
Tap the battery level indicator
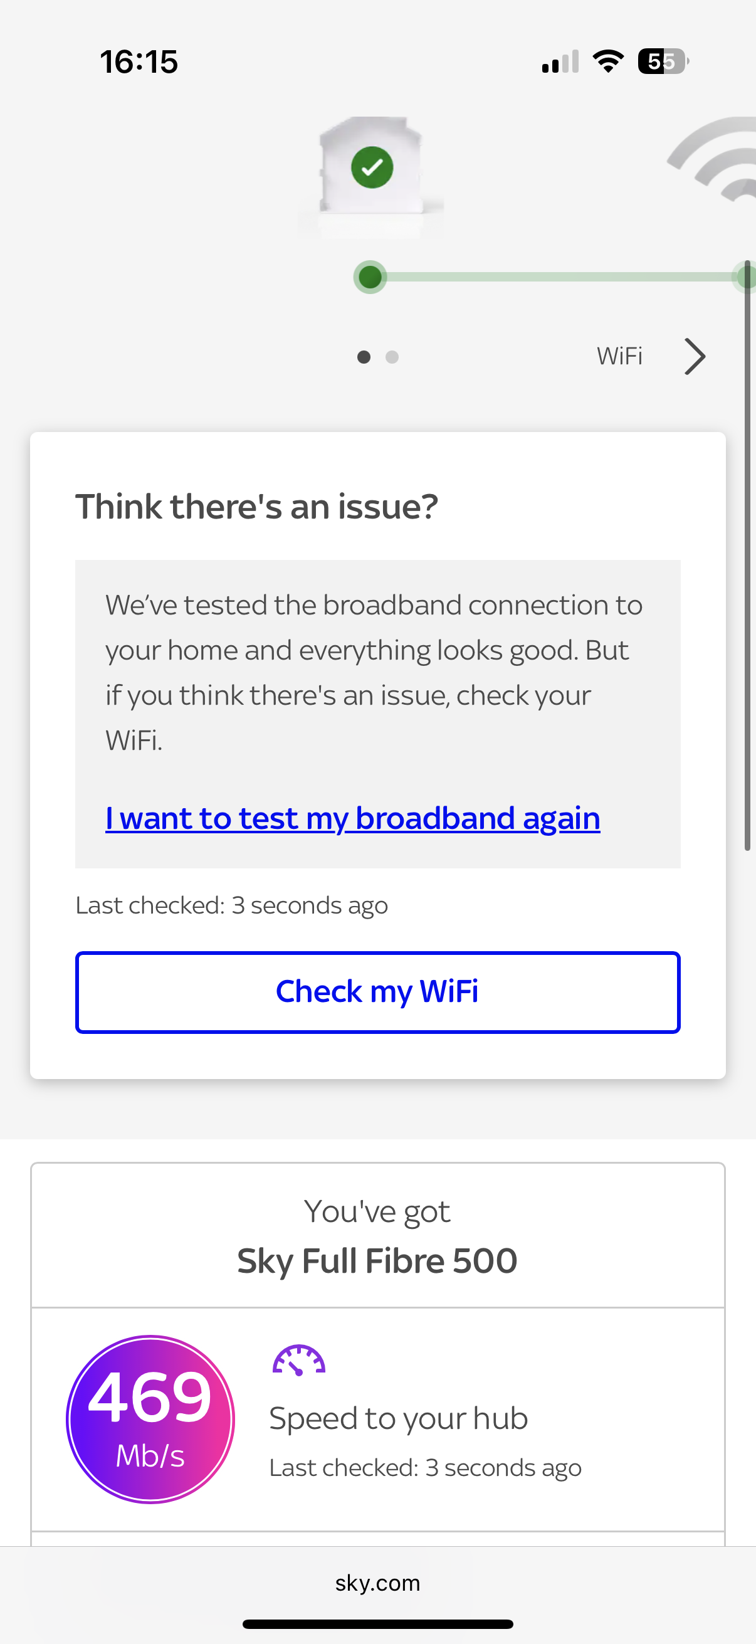pos(663,61)
